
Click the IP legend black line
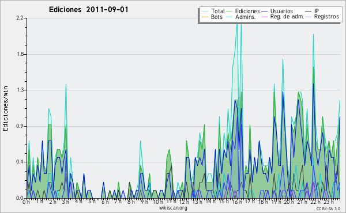click(309, 12)
